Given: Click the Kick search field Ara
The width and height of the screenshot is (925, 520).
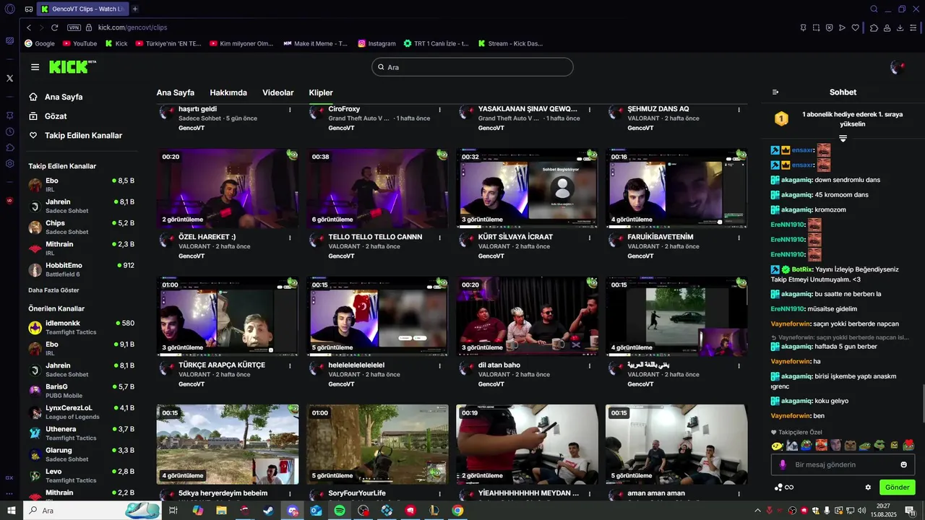Looking at the screenshot, I should pyautogui.click(x=473, y=67).
